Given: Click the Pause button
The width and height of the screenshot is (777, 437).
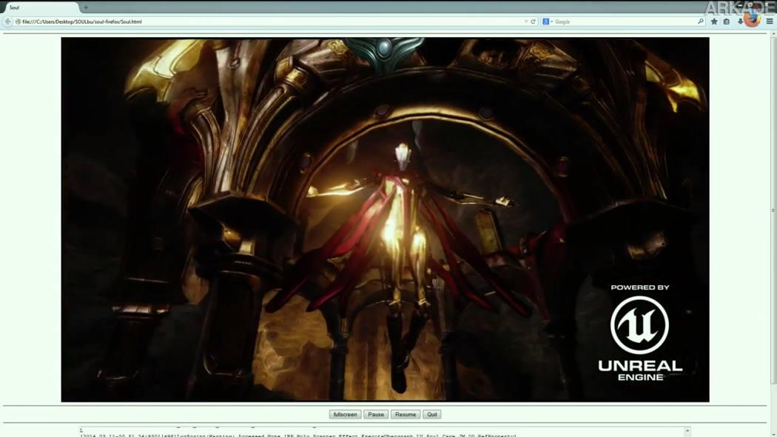Looking at the screenshot, I should click(376, 415).
